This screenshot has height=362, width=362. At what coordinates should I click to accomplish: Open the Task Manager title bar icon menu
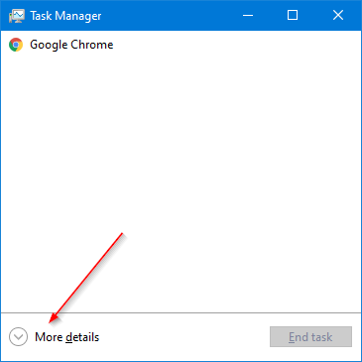(x=17, y=16)
